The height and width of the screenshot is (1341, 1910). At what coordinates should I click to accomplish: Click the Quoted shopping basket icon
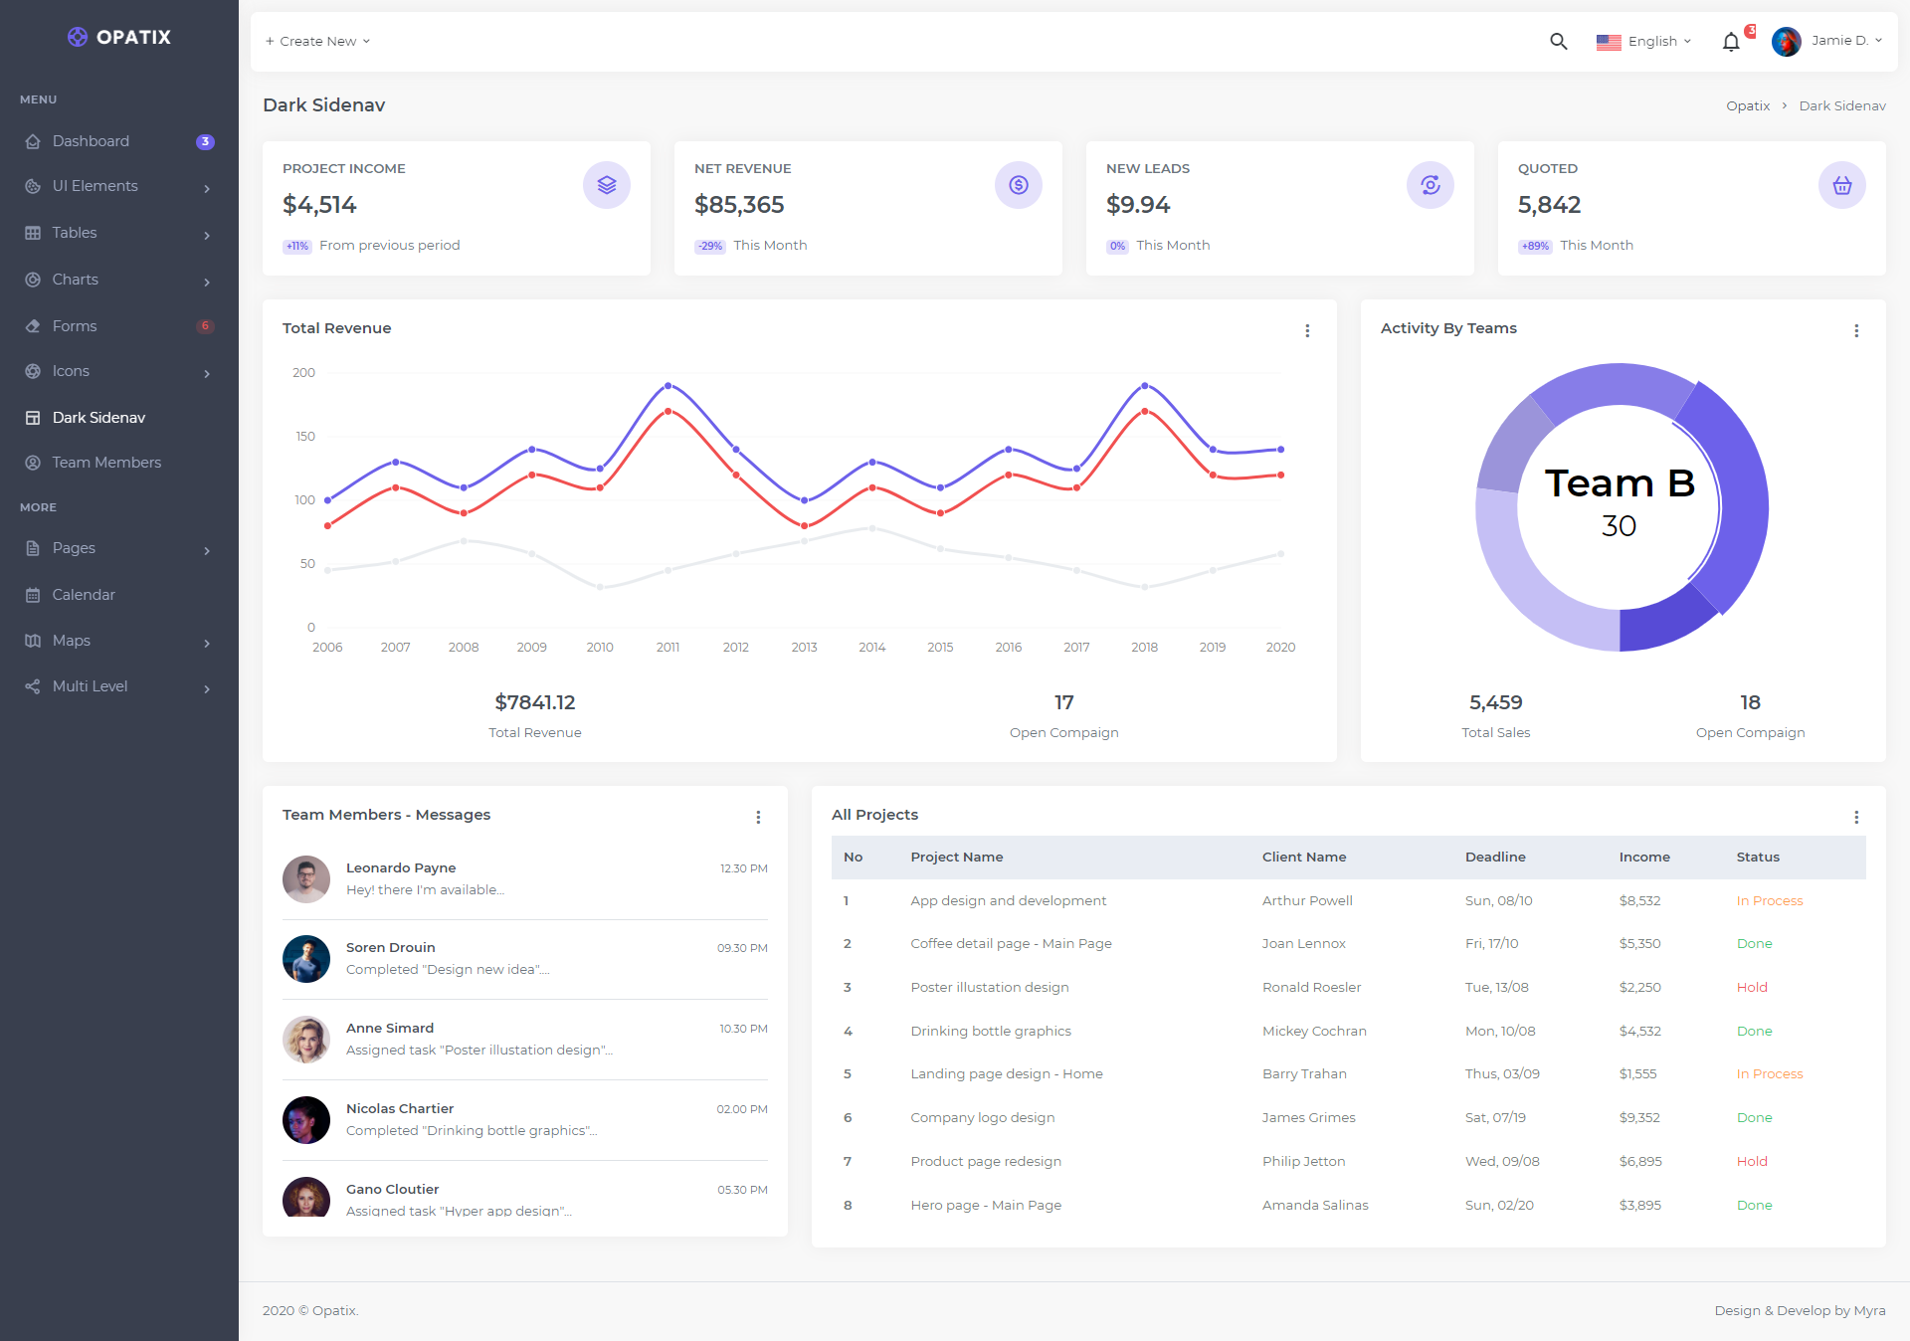coord(1841,185)
